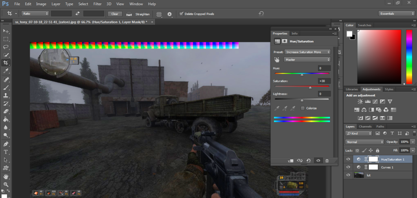Click the Straighten tool icon in options bar

[x=129, y=14]
